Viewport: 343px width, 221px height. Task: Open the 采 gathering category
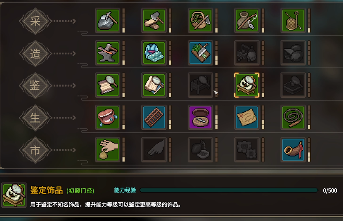[x=35, y=21]
